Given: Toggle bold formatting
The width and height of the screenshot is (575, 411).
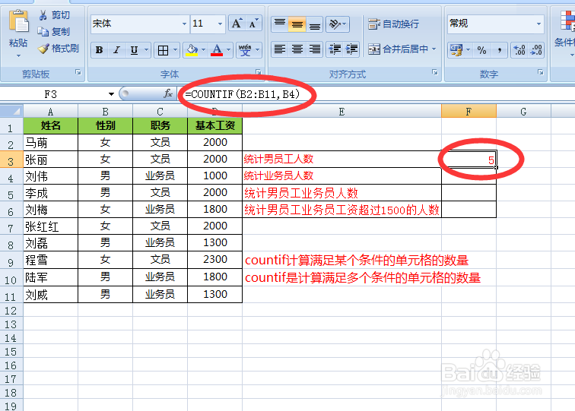Looking at the screenshot, I should 99,50.
